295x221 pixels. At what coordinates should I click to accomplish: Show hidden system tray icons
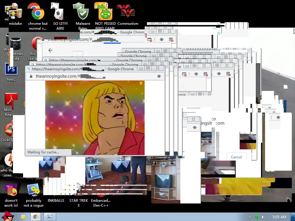point(249,217)
